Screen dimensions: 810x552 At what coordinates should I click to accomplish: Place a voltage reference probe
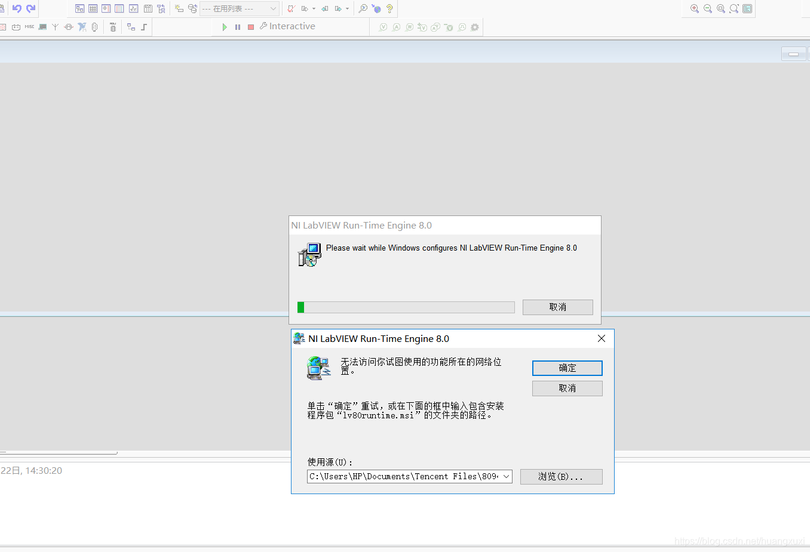(x=449, y=27)
